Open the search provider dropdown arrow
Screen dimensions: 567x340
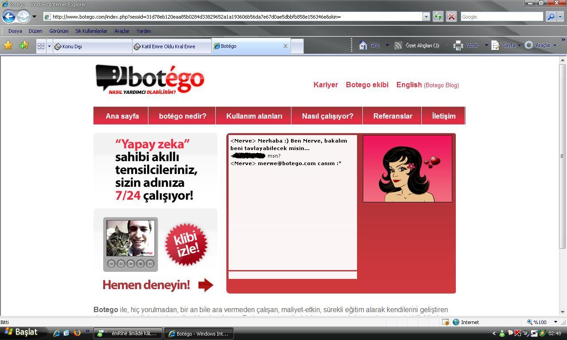pos(560,16)
